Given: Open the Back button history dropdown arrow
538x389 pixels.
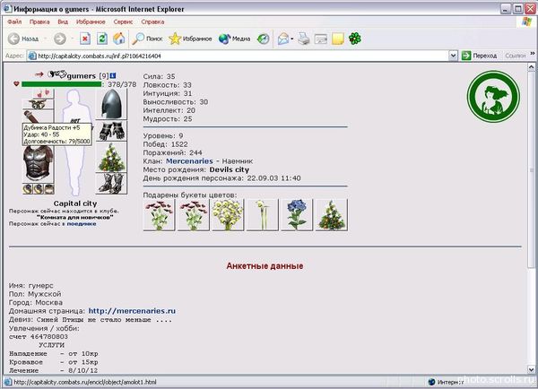Looking at the screenshot, I should 45,39.
